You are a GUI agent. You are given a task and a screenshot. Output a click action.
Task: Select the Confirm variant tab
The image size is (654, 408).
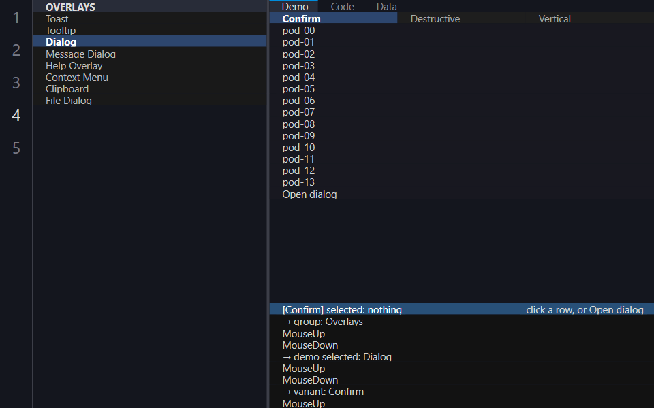(334, 19)
